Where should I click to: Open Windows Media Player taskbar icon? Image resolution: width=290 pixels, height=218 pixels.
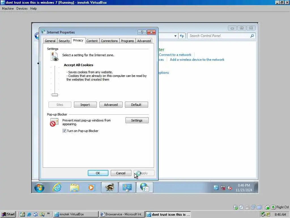pyautogui.click(x=92, y=188)
